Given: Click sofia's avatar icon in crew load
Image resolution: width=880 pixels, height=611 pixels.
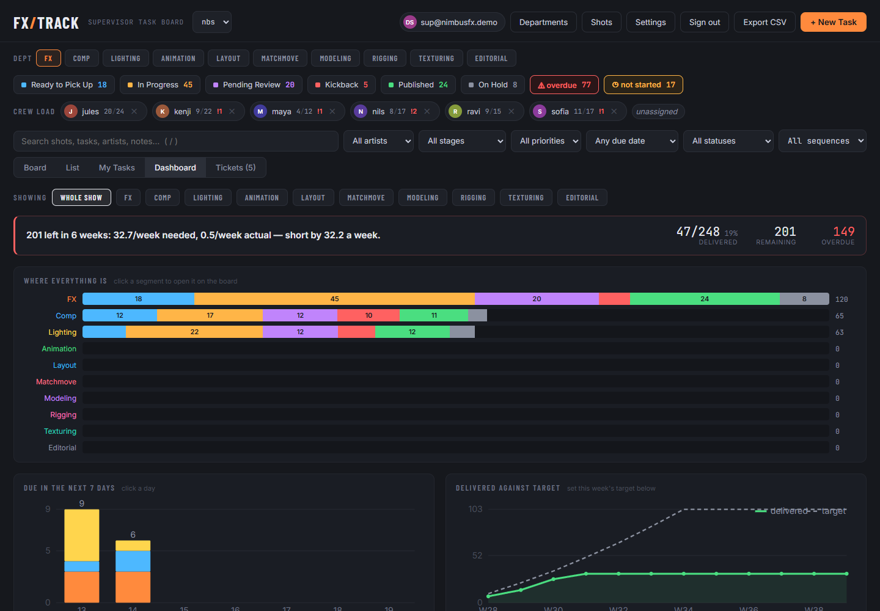Looking at the screenshot, I should (x=540, y=111).
